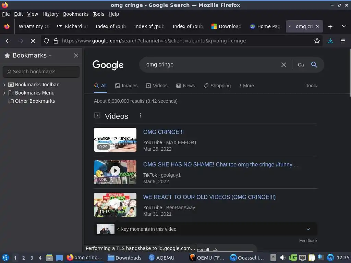Switch to workspace 2 in the pager
The width and height of the screenshot is (351, 263).
click(x=24, y=258)
